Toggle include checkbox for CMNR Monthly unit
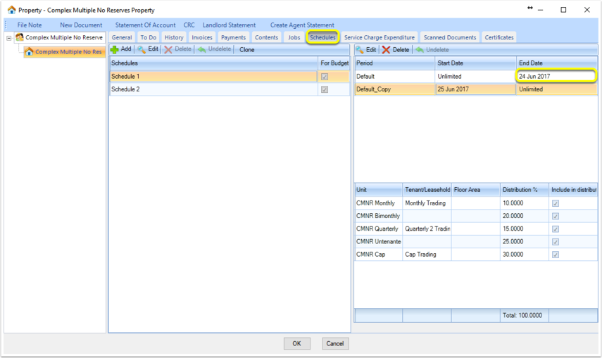The width and height of the screenshot is (602, 358). (556, 203)
